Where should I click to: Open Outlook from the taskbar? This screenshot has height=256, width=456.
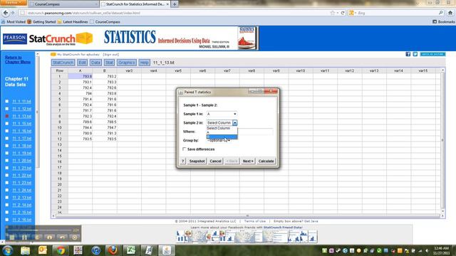(x=43, y=250)
